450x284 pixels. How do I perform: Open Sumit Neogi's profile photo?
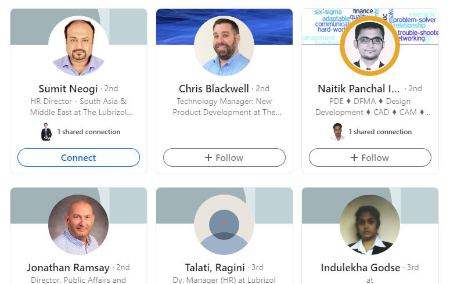(x=78, y=46)
